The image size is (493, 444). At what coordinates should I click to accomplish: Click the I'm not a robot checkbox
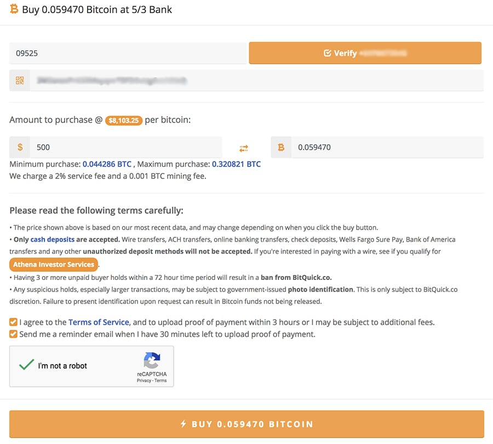pyautogui.click(x=26, y=365)
